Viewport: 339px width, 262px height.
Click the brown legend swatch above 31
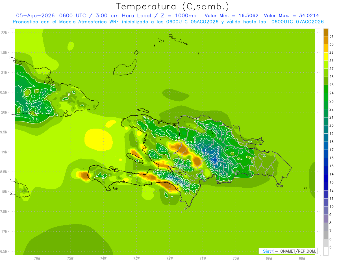[x=326, y=32]
